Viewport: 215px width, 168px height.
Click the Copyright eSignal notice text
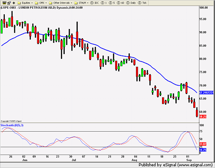pos(11,121)
